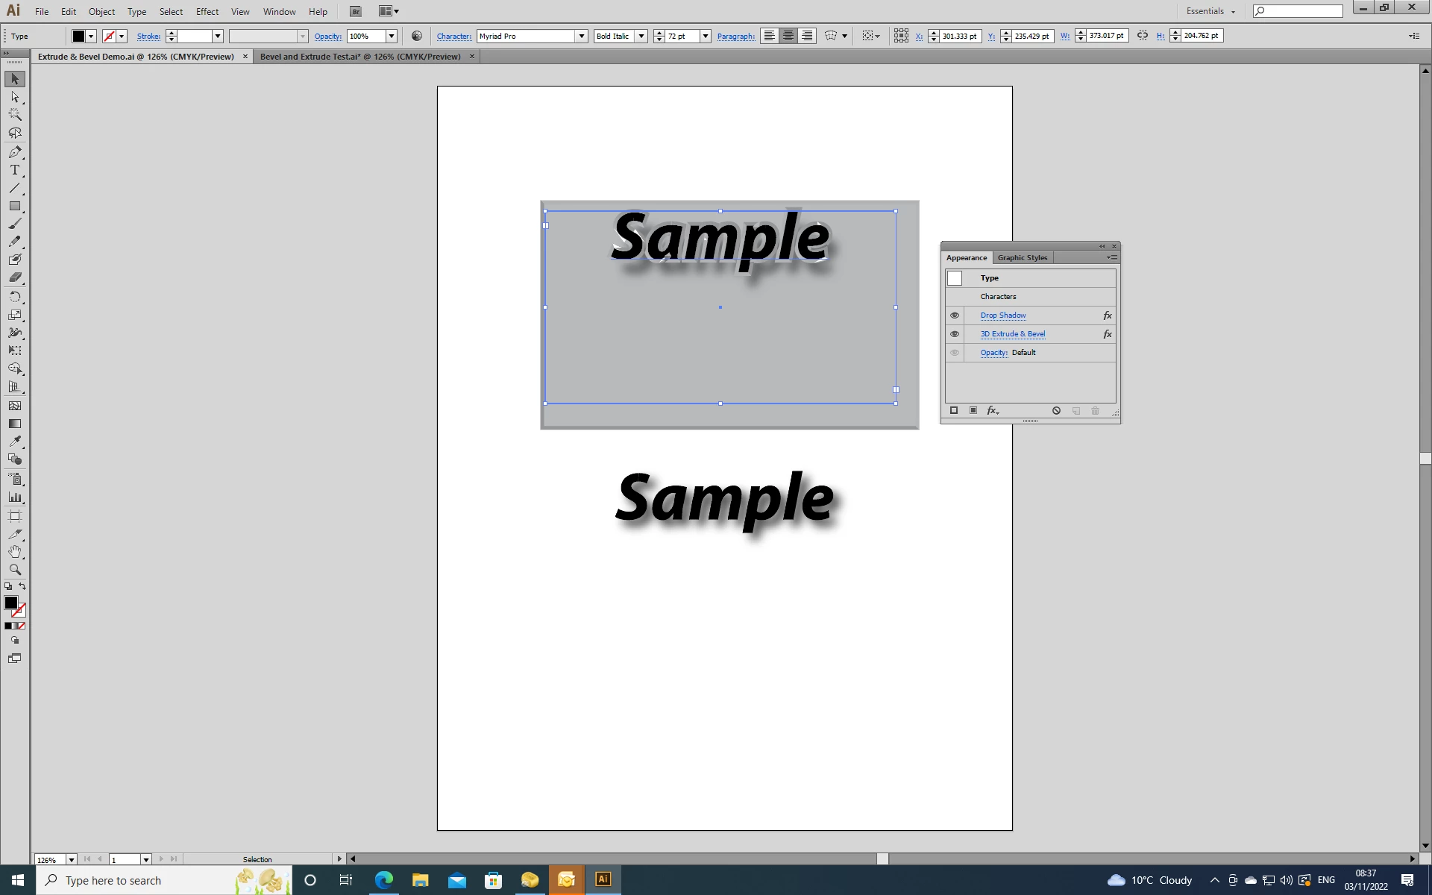
Task: Open the font style Bold Italic dropdown
Action: (641, 36)
